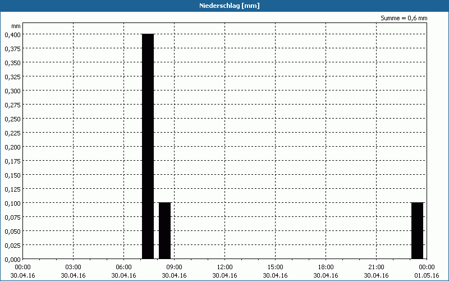Select y-axis value 0,025
This screenshot has width=449, height=281.
click(x=12, y=246)
